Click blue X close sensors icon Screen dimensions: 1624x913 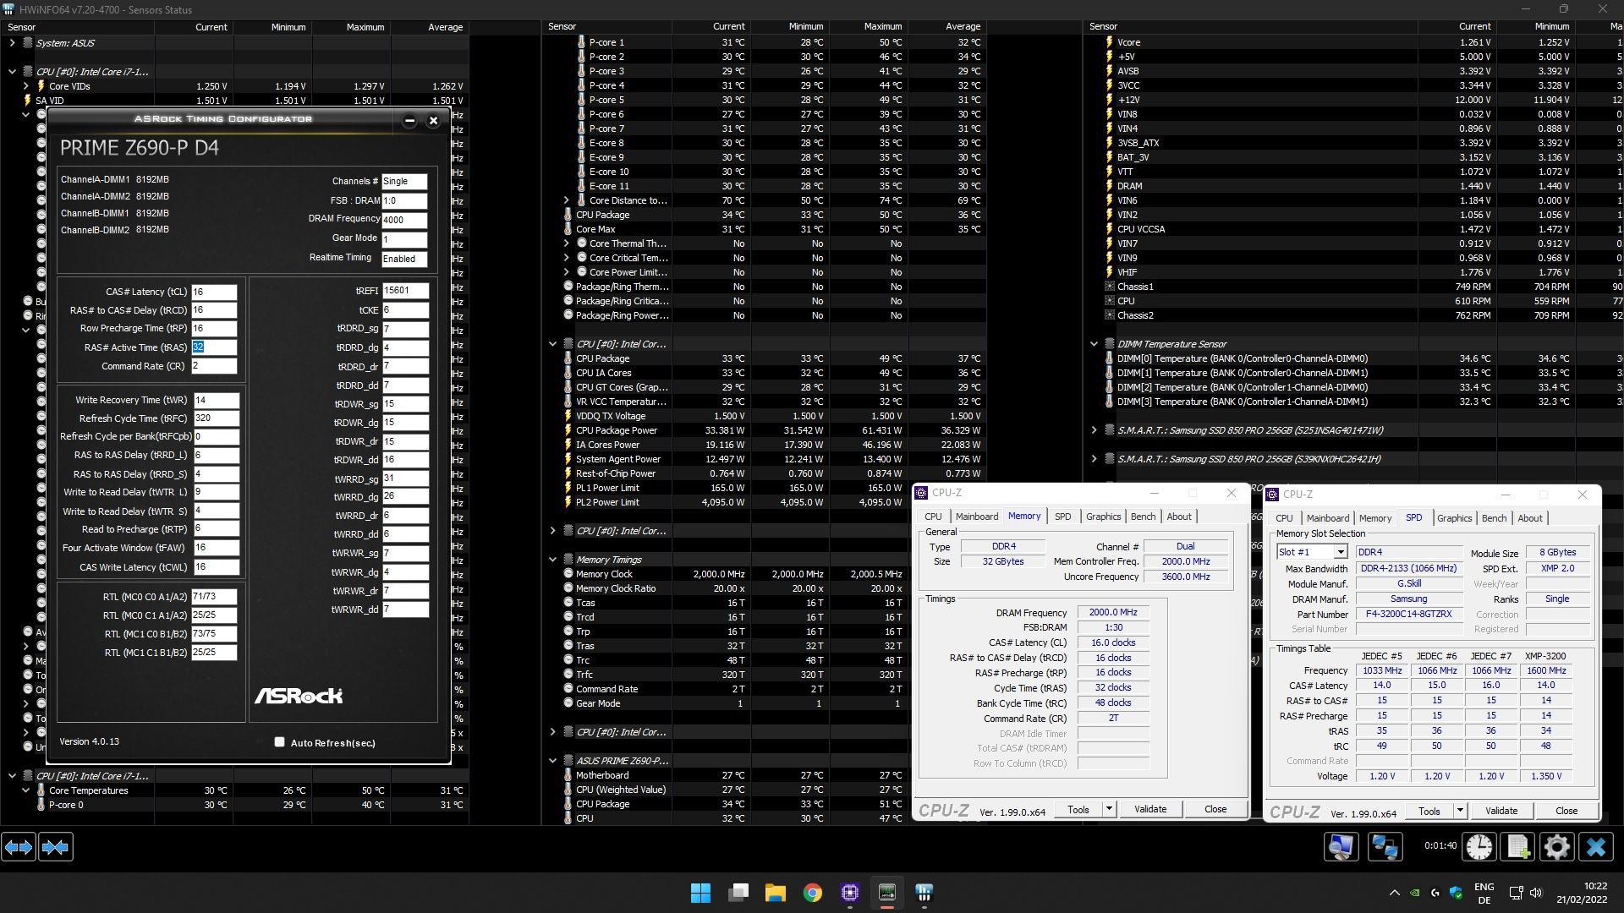point(1596,846)
